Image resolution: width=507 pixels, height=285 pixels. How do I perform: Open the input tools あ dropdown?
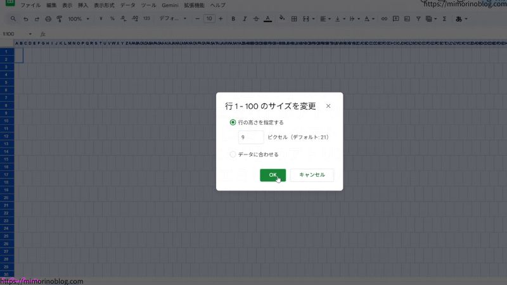(461, 19)
